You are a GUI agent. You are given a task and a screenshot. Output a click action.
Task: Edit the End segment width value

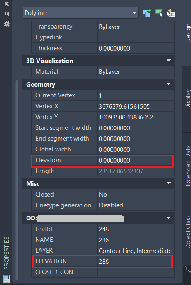point(136,139)
